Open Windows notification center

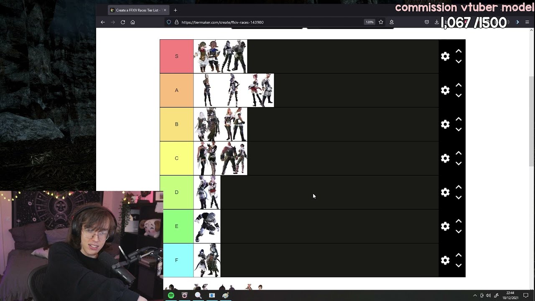point(526,296)
